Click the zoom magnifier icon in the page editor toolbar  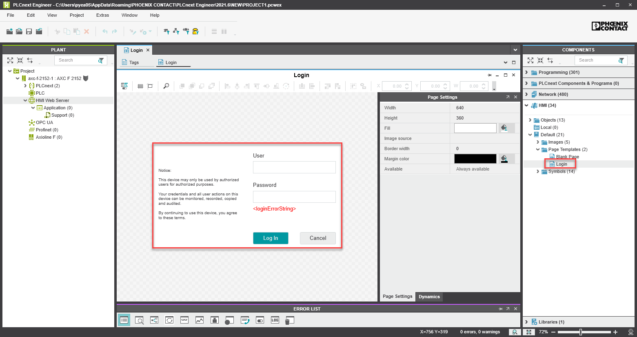click(x=166, y=86)
